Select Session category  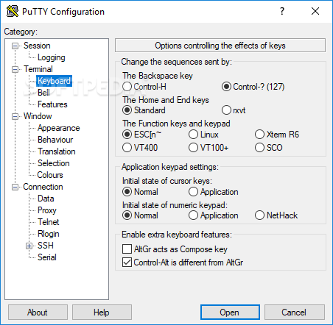pos(37,46)
